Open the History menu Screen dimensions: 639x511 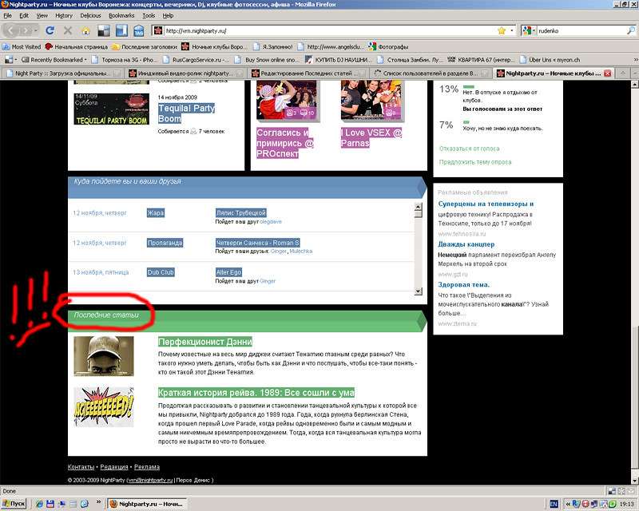coord(64,15)
